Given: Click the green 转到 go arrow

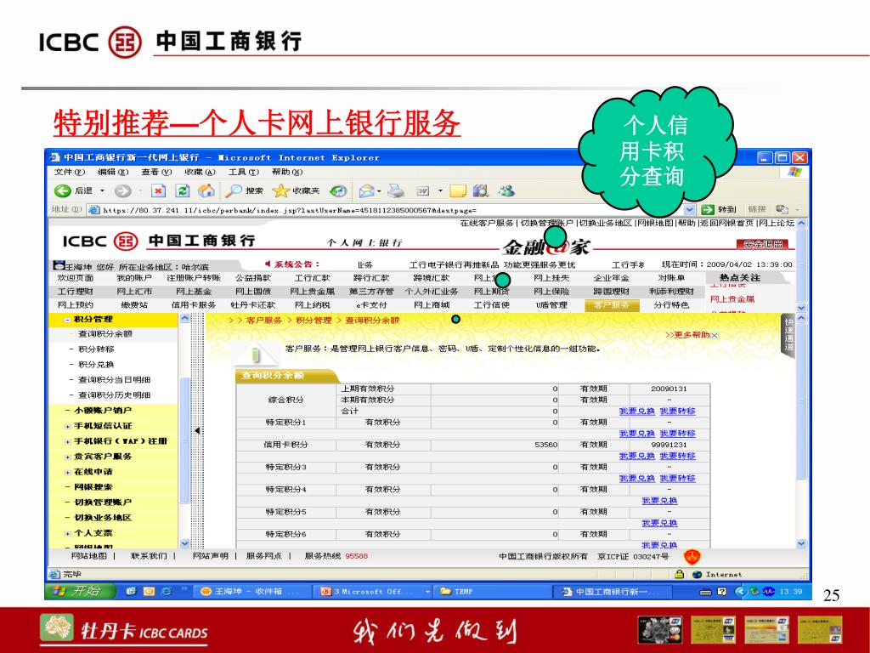Looking at the screenshot, I should (x=708, y=209).
